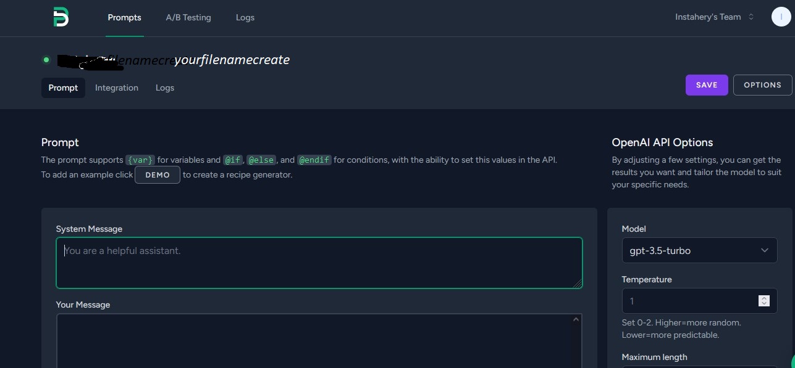Viewport: 795px width, 368px height.
Task: Decrease Temperature with the down stepper arrow
Action: pyautogui.click(x=764, y=304)
